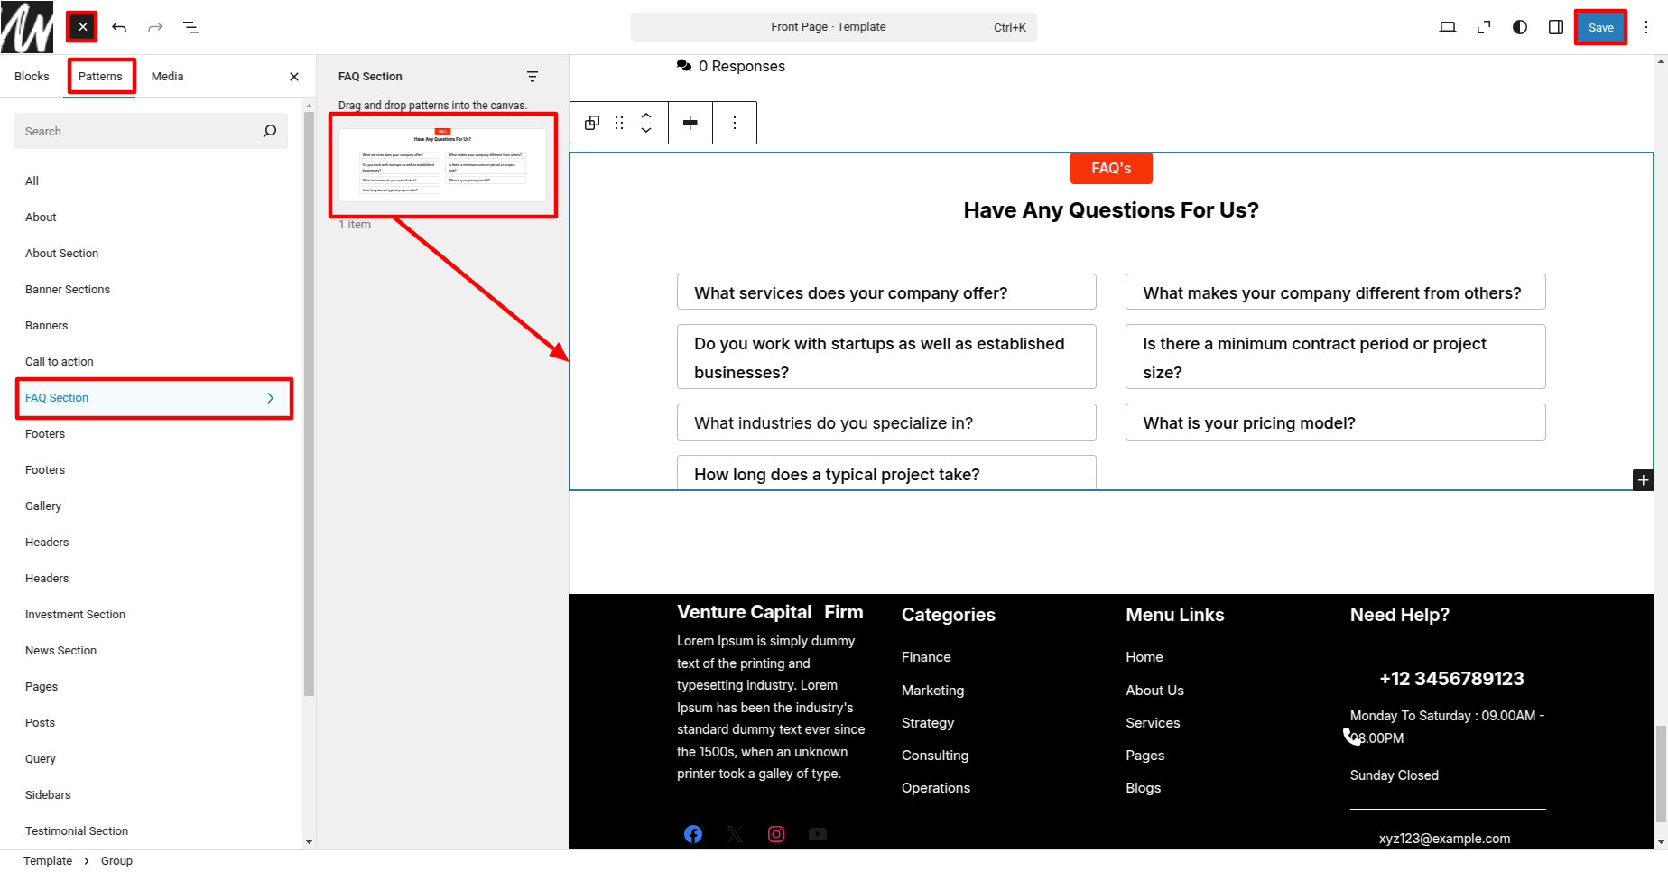Click the Template breadcrumb link
This screenshot has height=872, width=1668.
tap(48, 861)
